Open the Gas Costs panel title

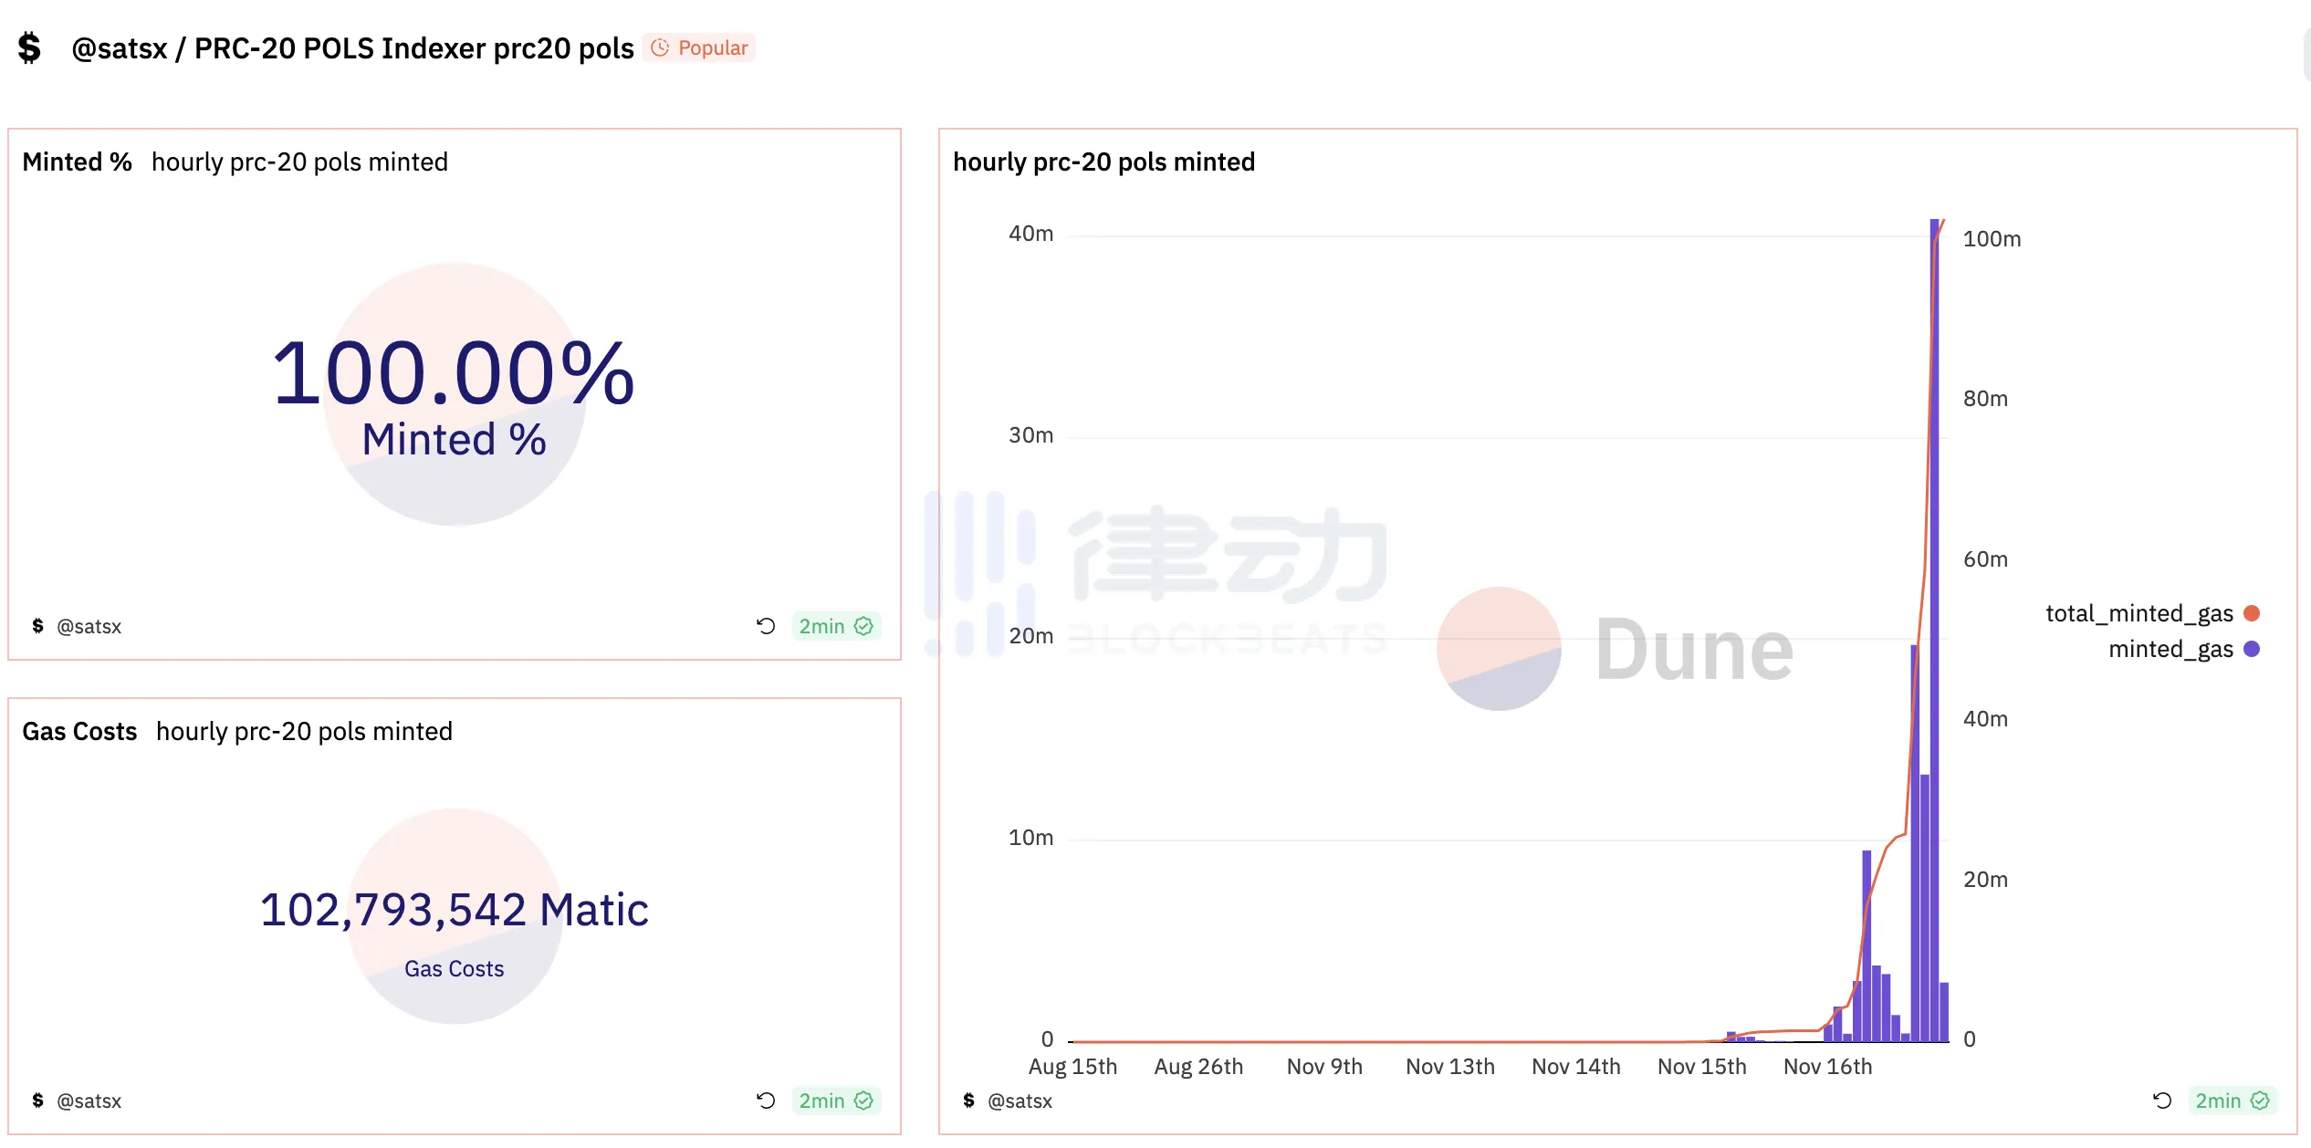tap(79, 731)
